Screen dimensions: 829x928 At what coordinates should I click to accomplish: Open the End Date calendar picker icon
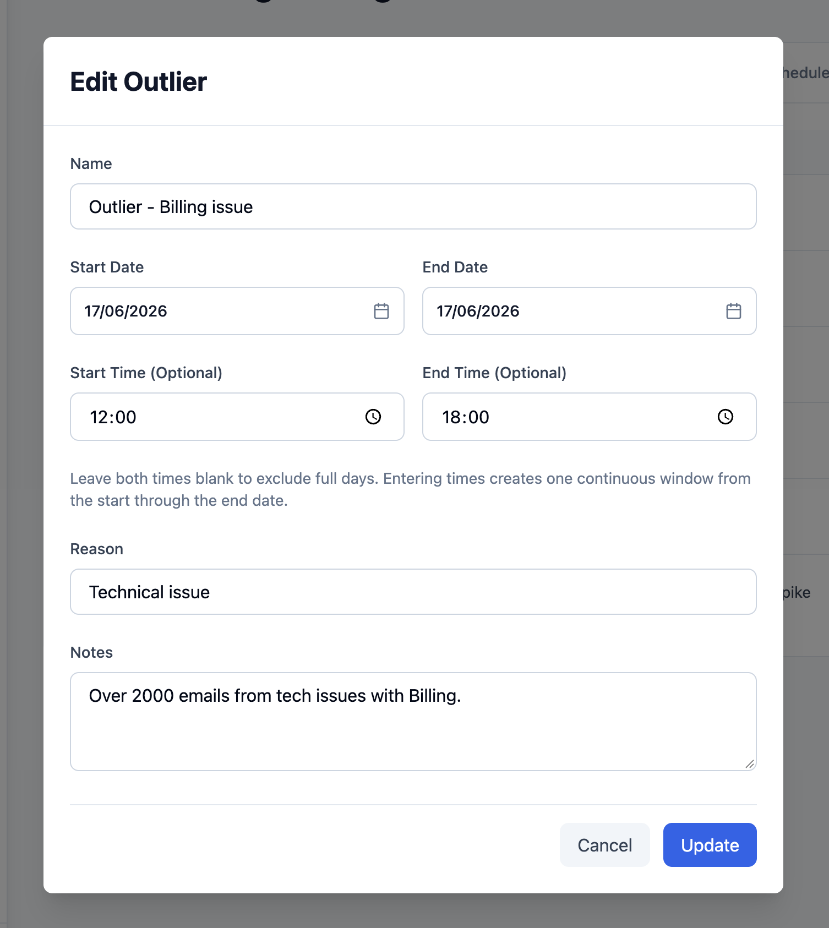coord(734,311)
